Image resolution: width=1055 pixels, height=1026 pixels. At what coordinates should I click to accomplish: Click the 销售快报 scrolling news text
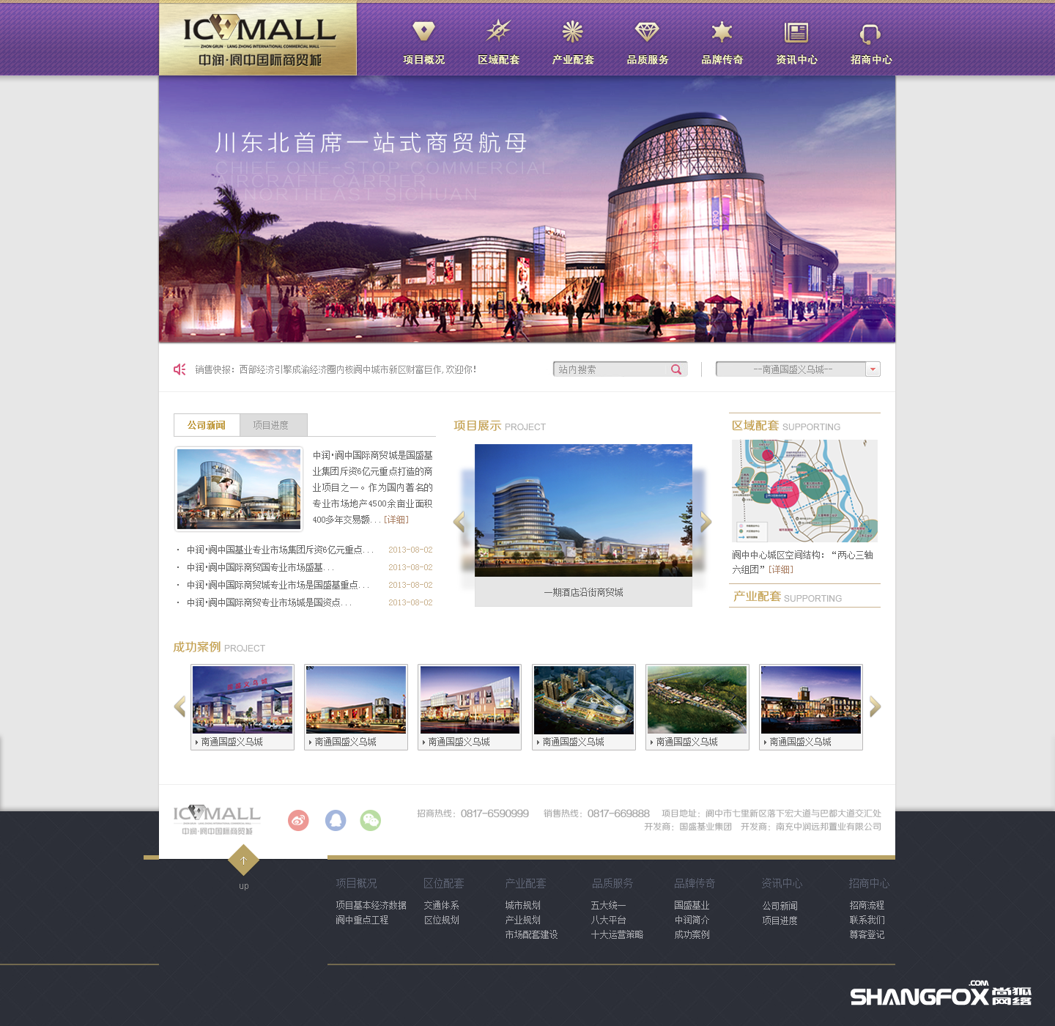click(336, 369)
